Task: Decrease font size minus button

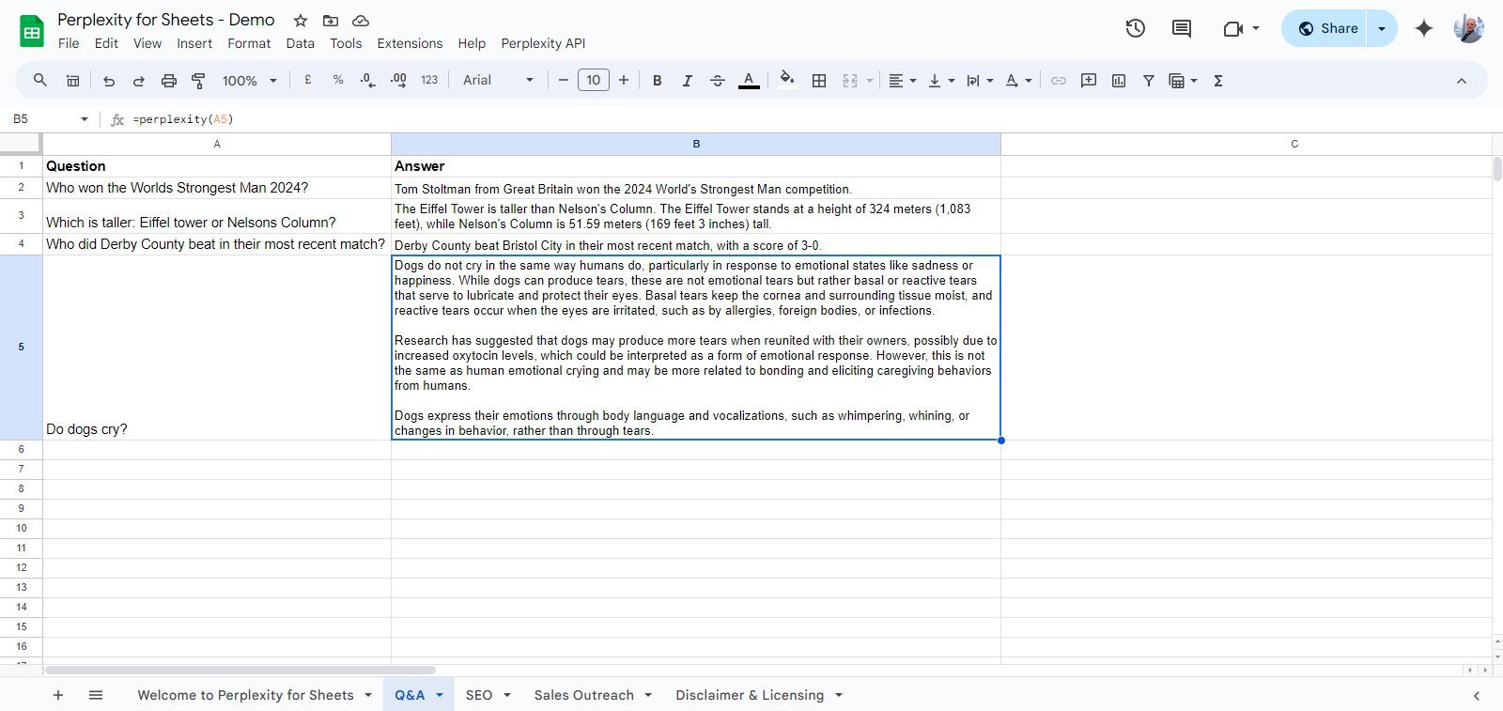Action: point(564,81)
